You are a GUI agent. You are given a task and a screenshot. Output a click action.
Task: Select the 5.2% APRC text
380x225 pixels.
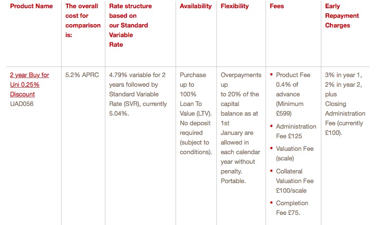coord(82,75)
